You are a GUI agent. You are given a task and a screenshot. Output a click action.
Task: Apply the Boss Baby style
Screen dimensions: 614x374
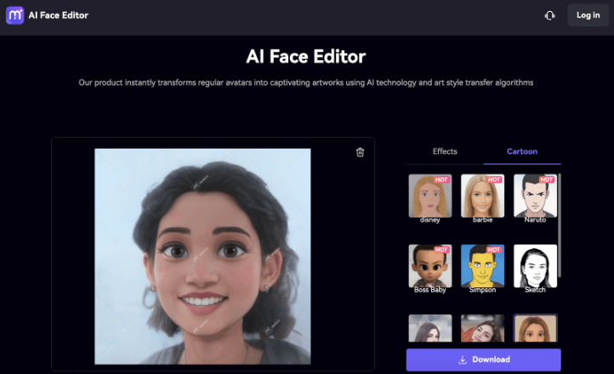coord(430,266)
